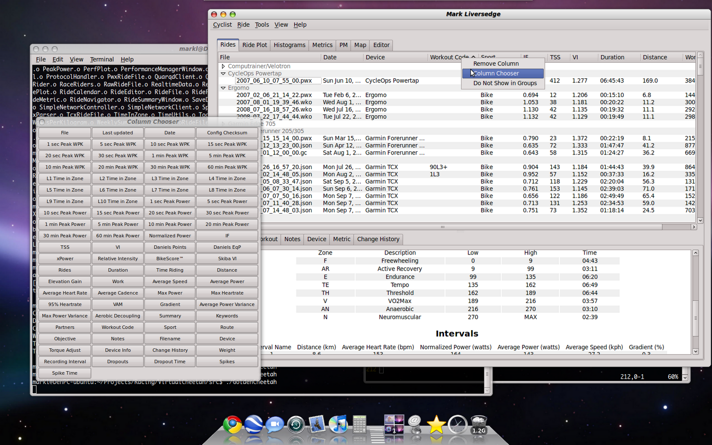Click the TSS column header

click(x=558, y=57)
